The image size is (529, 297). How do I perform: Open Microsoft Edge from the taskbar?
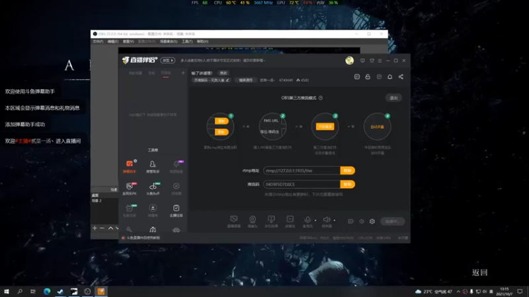47,291
